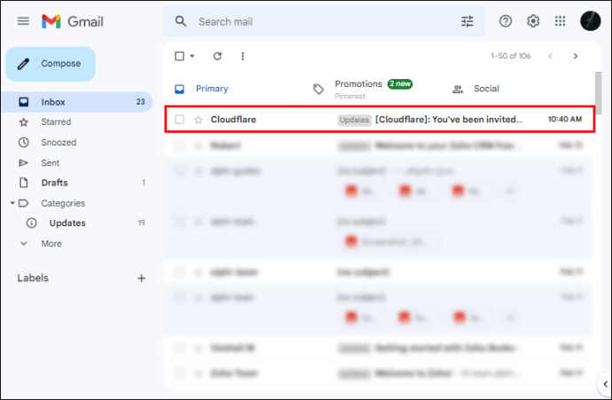Open the account profile avatar
Screen dimensions: 612x400
coord(590,21)
